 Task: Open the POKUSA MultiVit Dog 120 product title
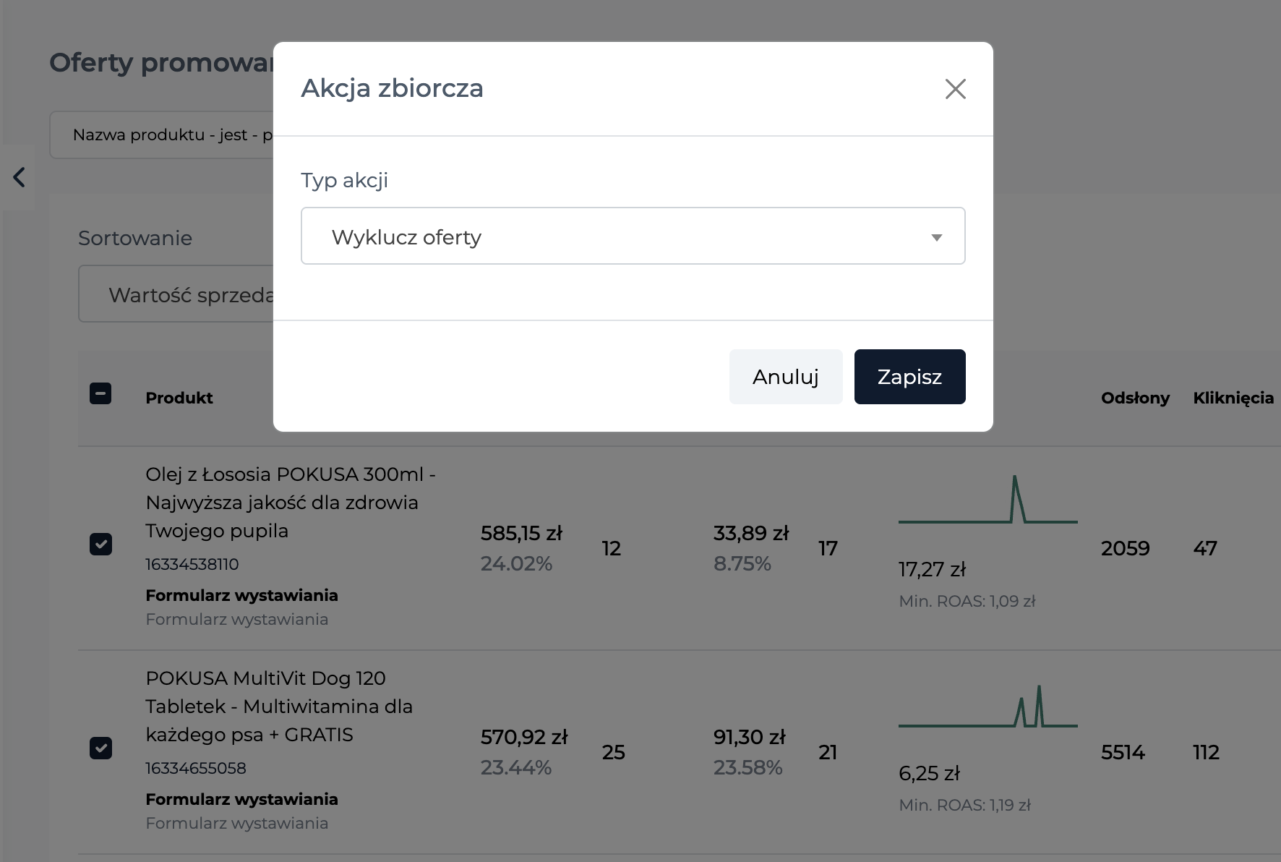pyautogui.click(x=279, y=707)
